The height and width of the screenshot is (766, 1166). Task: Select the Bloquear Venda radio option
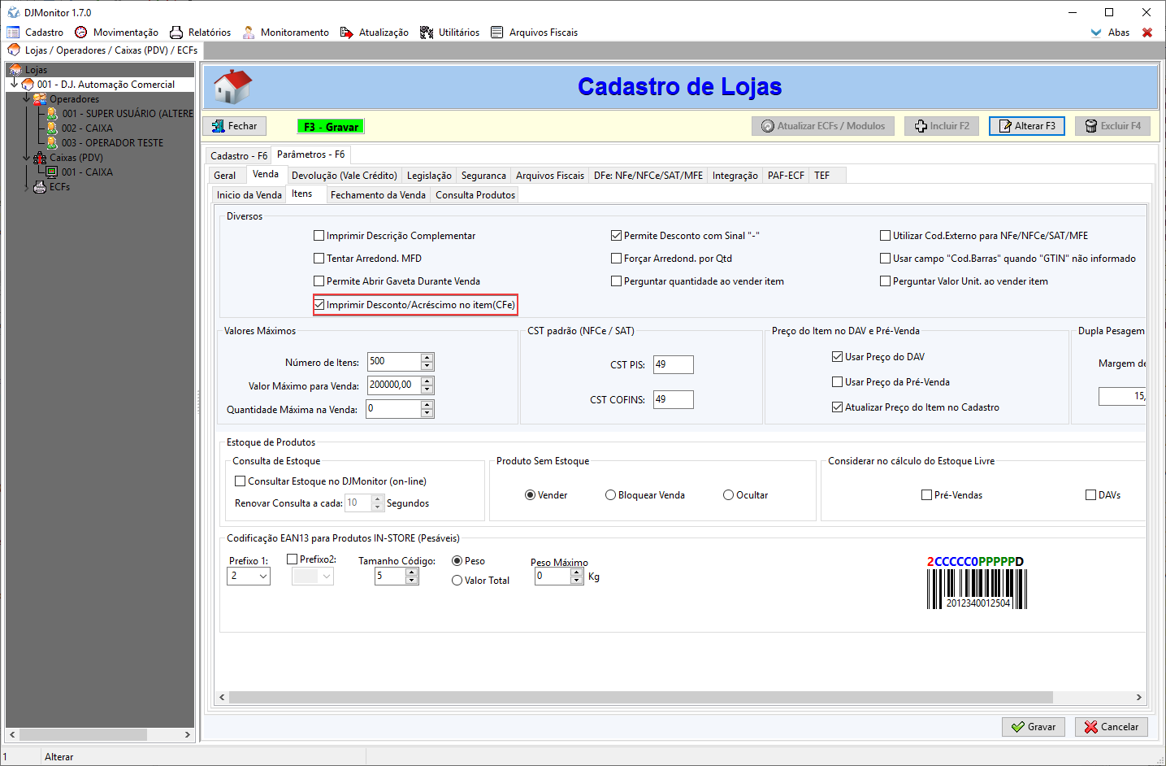(x=610, y=495)
